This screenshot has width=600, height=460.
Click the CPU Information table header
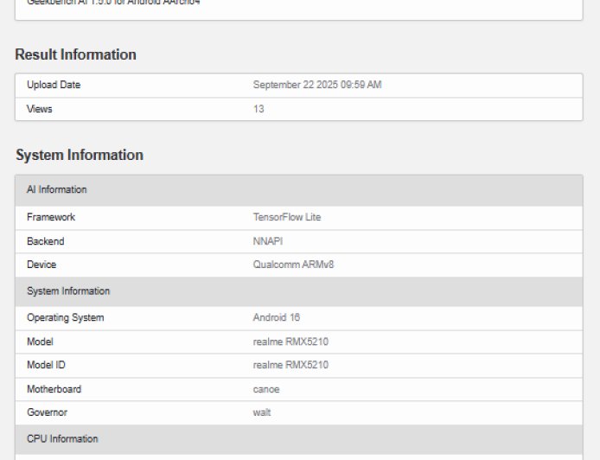pos(62,439)
